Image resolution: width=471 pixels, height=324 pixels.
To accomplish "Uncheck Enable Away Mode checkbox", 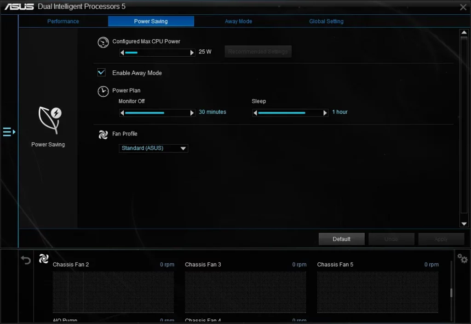I will (102, 72).
